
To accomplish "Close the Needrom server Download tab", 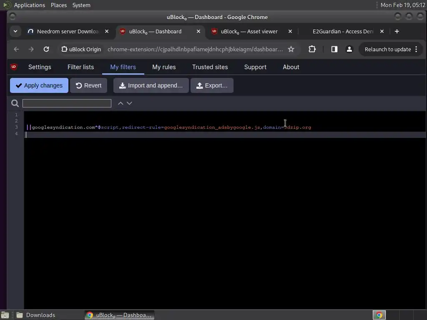I will (x=107, y=31).
